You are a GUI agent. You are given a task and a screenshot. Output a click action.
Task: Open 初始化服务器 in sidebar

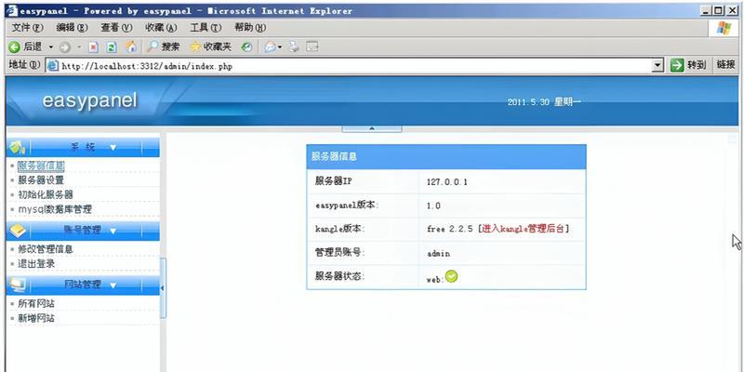[46, 194]
